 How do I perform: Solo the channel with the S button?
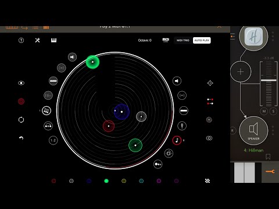click(273, 111)
